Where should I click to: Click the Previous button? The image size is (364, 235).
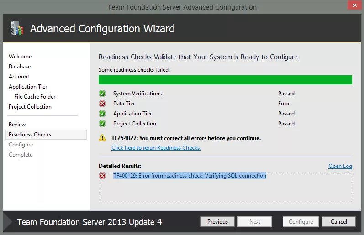click(217, 222)
